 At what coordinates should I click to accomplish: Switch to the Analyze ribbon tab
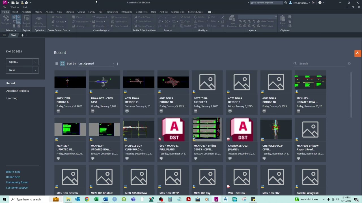(49, 12)
